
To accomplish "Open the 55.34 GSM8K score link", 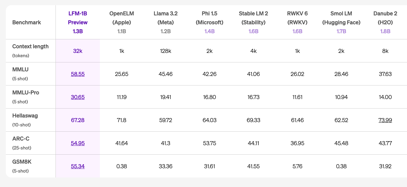I will tap(78, 166).
